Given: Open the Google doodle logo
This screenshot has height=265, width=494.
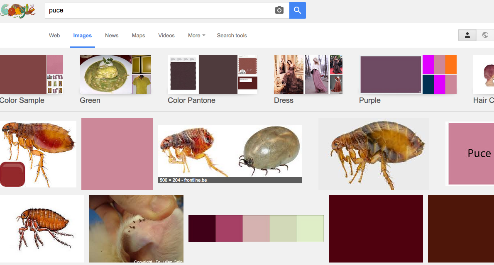Looking at the screenshot, I should click(17, 10).
